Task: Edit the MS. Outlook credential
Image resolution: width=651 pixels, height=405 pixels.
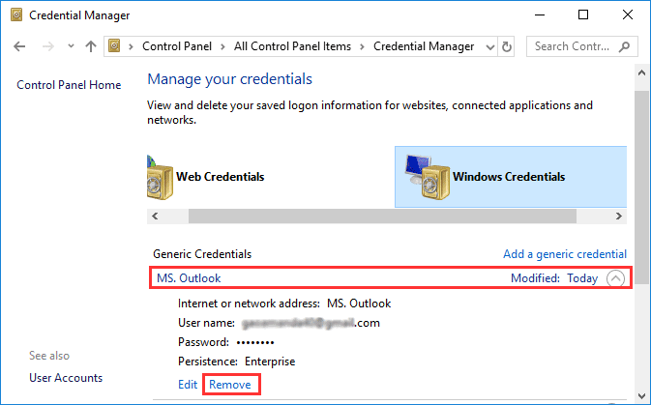Action: coord(188,385)
